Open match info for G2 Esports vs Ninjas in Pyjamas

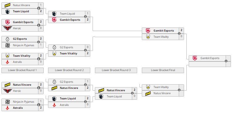39,42
